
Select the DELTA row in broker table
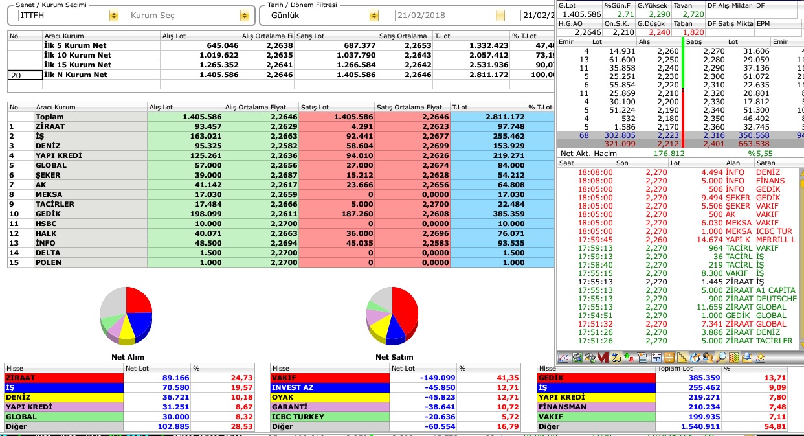point(281,253)
